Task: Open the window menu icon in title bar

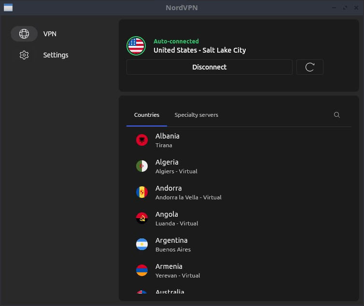Action: pyautogui.click(x=8, y=8)
